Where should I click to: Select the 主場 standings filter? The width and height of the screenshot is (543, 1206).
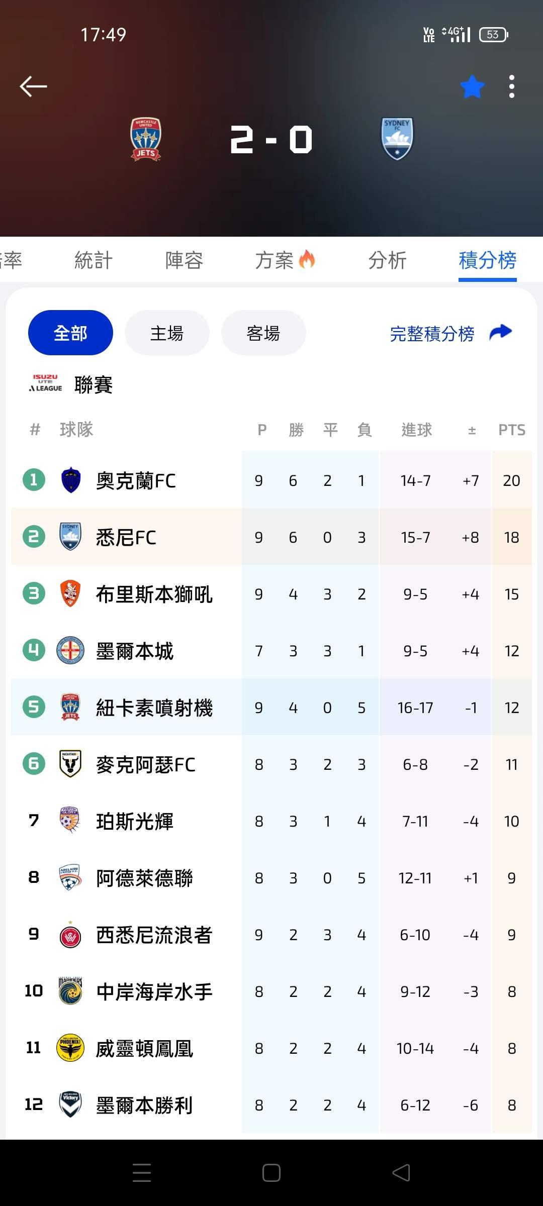point(167,333)
